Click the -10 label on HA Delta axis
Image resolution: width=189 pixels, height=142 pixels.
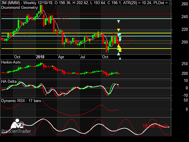pos(185,95)
